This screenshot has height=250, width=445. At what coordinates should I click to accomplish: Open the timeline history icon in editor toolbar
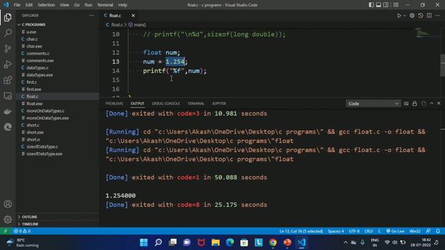[x=421, y=15]
